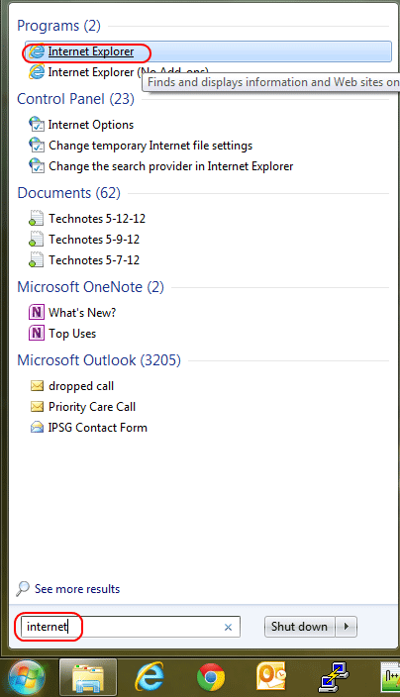The image size is (400, 697).
Task: Expand the Shut down options arrow
Action: pyautogui.click(x=347, y=627)
